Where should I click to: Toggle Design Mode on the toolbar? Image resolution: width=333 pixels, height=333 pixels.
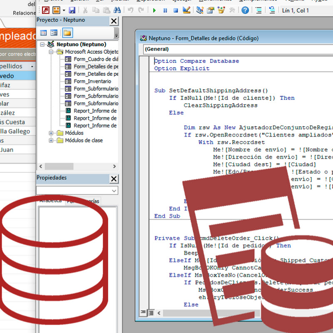186,10
